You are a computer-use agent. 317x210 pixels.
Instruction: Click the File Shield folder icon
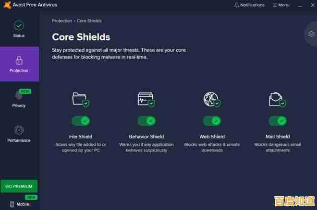coord(80,99)
